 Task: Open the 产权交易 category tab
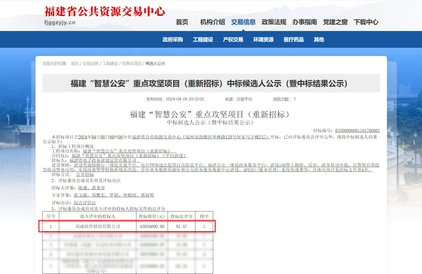point(233,40)
